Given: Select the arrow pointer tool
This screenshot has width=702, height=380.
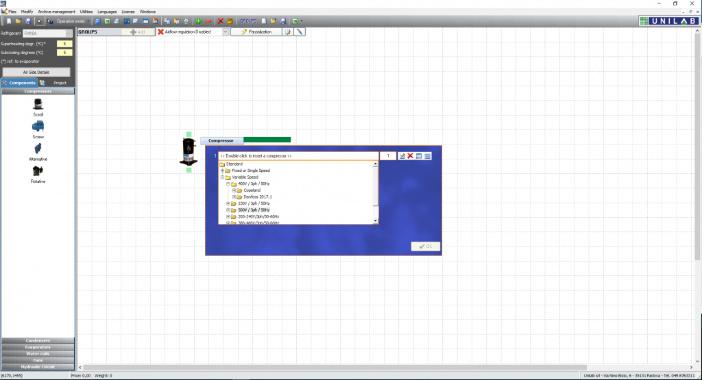Looking at the screenshot, I should tap(39, 21).
